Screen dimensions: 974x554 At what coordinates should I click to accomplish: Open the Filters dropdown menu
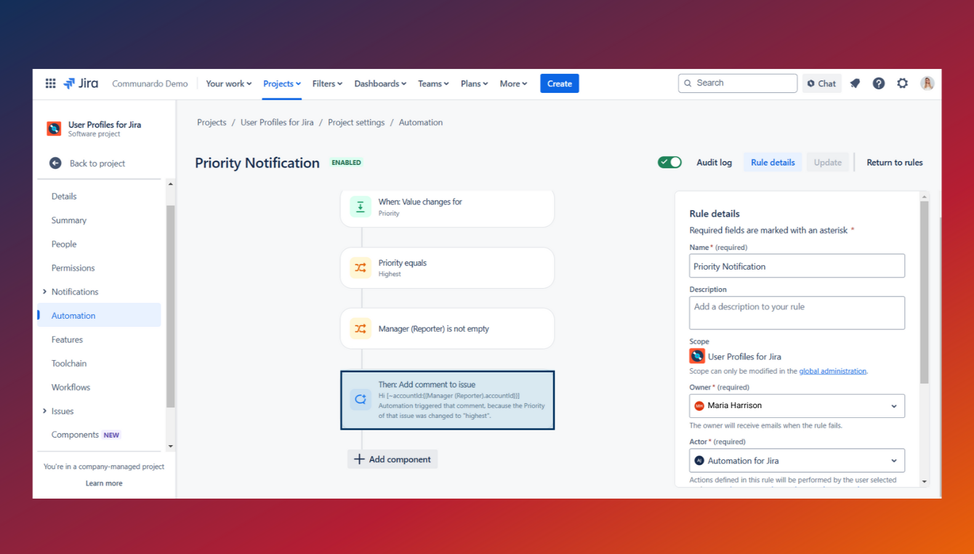click(x=328, y=84)
